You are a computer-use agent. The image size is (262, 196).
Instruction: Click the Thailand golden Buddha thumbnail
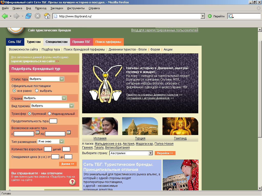pyautogui.click(x=180, y=126)
